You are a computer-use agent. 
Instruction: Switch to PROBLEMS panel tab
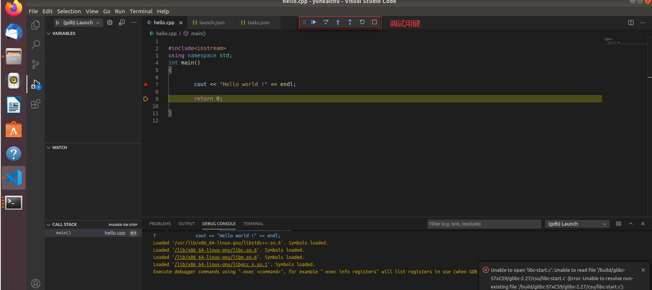[160, 224]
